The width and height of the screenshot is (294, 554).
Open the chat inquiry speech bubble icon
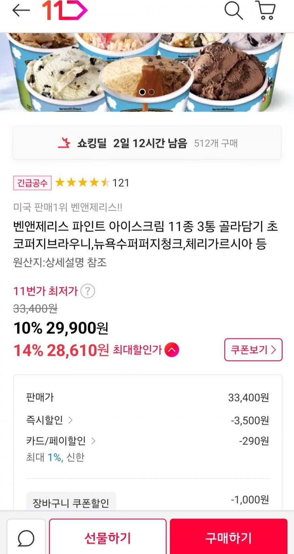pyautogui.click(x=26, y=538)
